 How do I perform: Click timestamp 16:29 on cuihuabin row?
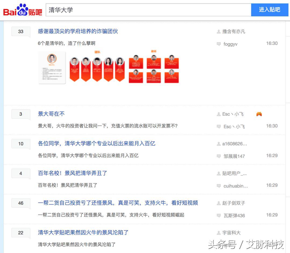coord(272,185)
